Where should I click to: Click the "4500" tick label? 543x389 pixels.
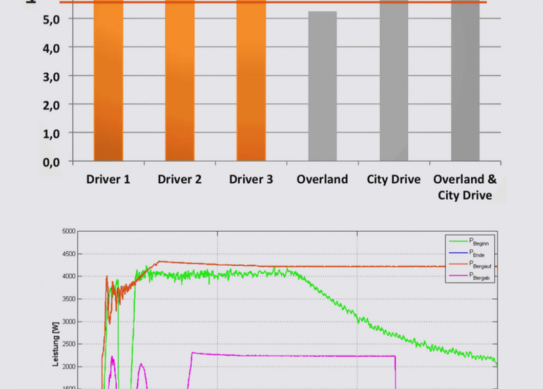coord(69,254)
